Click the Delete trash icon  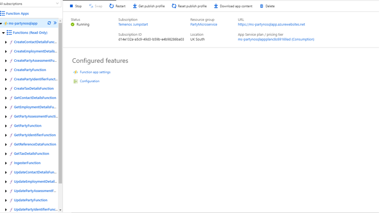pyautogui.click(x=262, y=6)
